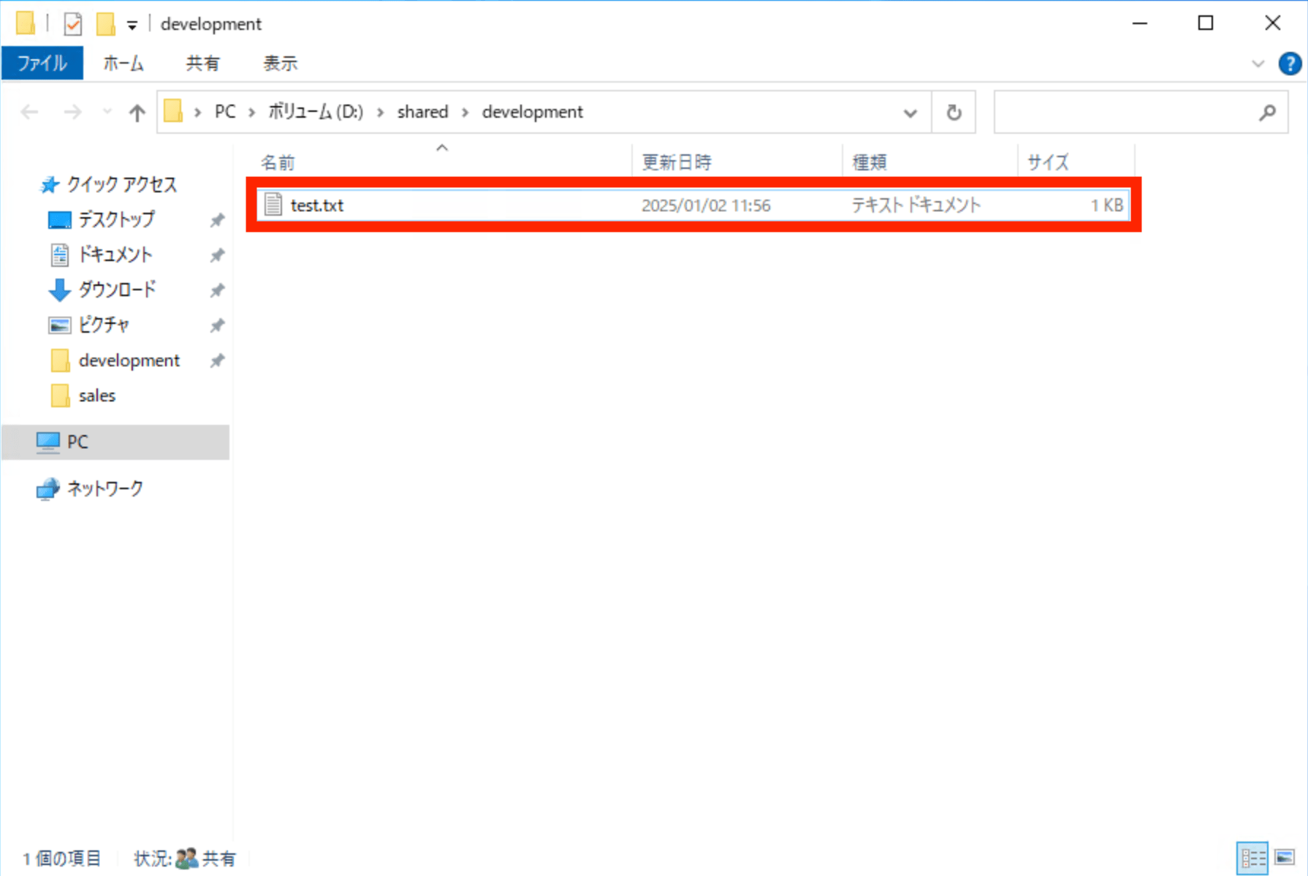
Task: Open Help with the question mark icon
Action: (x=1290, y=64)
